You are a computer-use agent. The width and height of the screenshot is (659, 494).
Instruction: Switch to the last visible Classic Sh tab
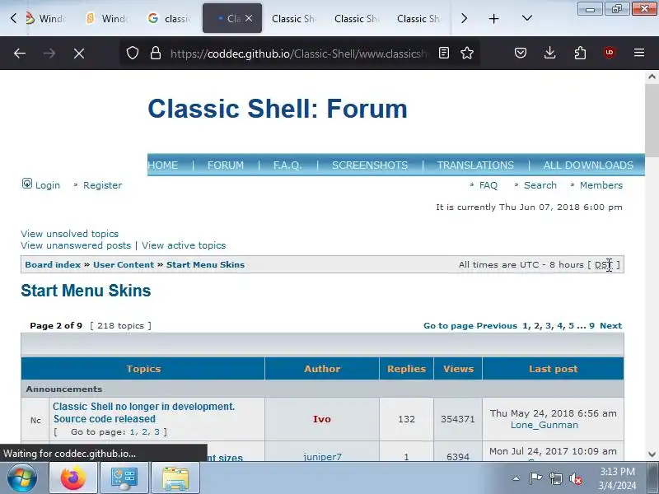[418, 18]
